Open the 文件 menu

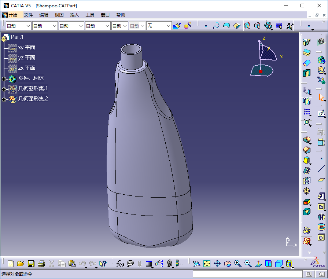(28, 15)
